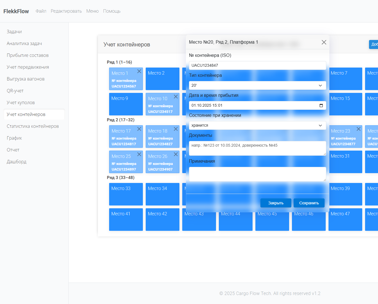Open the Состояние при хранении dropdown

257,126
